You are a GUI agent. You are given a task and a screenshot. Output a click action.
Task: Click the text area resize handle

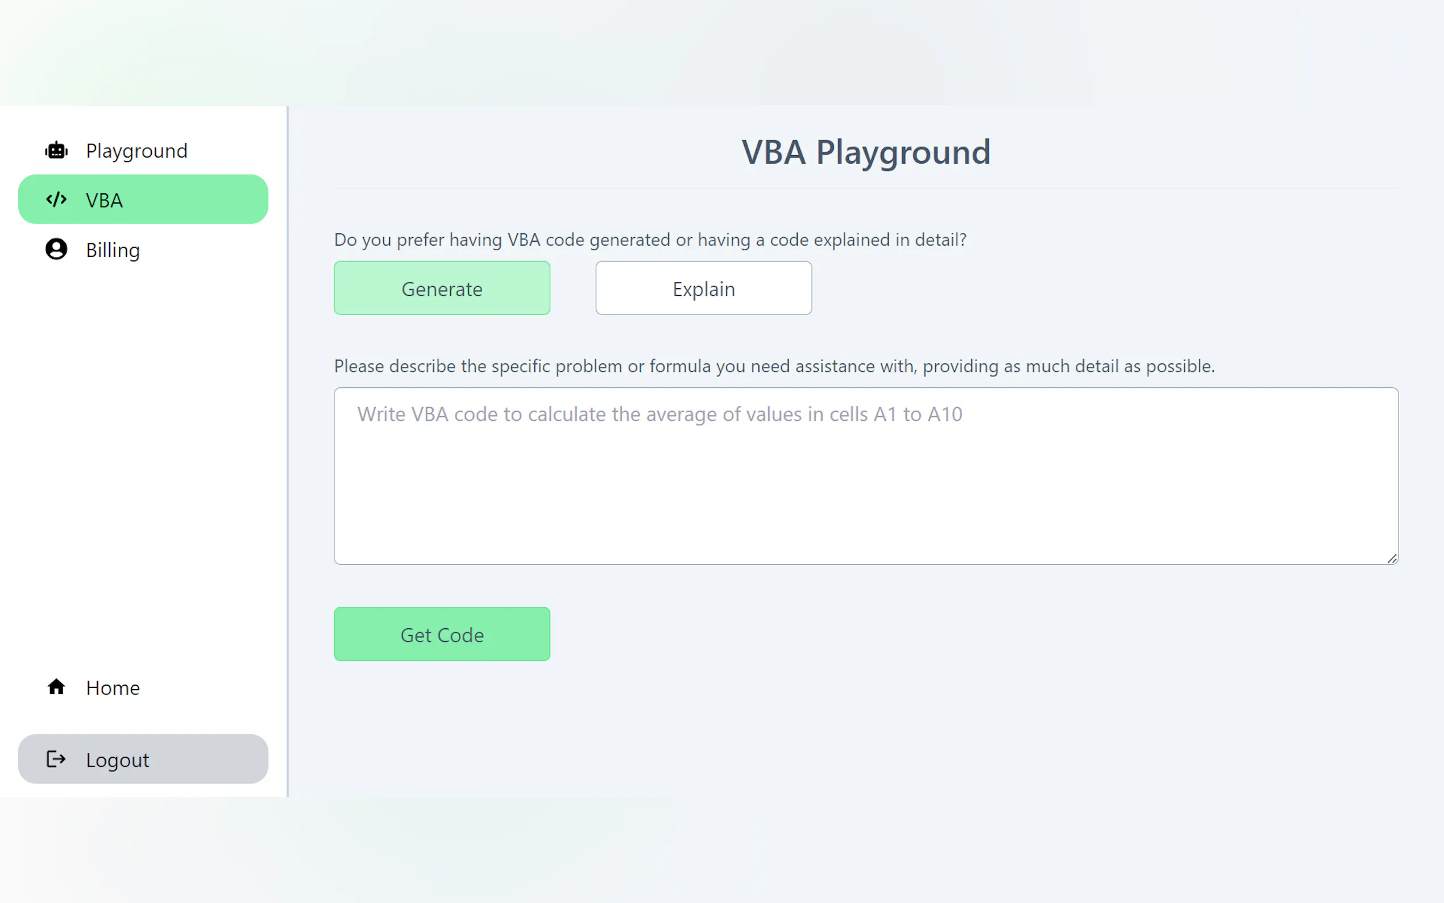(x=1392, y=558)
